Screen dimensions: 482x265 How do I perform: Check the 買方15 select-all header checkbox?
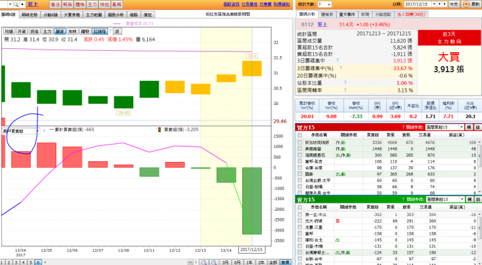pos(300,135)
